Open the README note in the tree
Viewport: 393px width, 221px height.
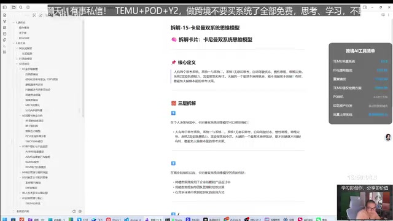[24, 38]
